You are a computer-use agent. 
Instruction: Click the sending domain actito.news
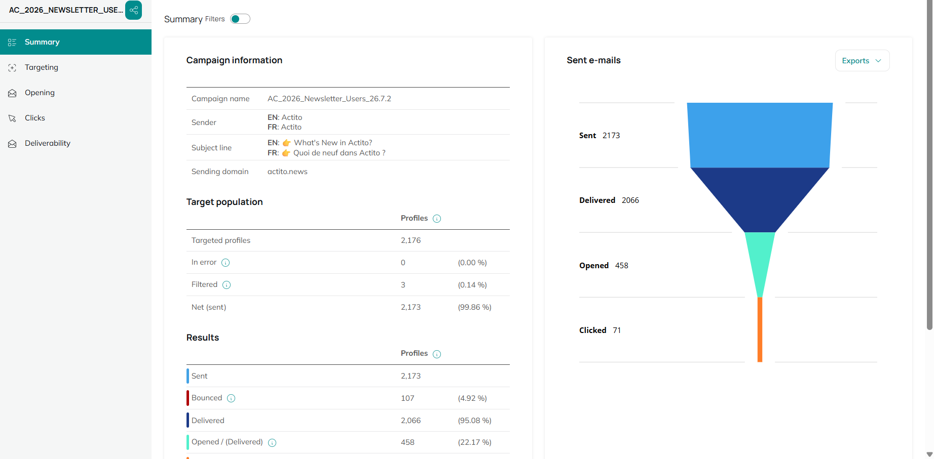click(x=287, y=172)
